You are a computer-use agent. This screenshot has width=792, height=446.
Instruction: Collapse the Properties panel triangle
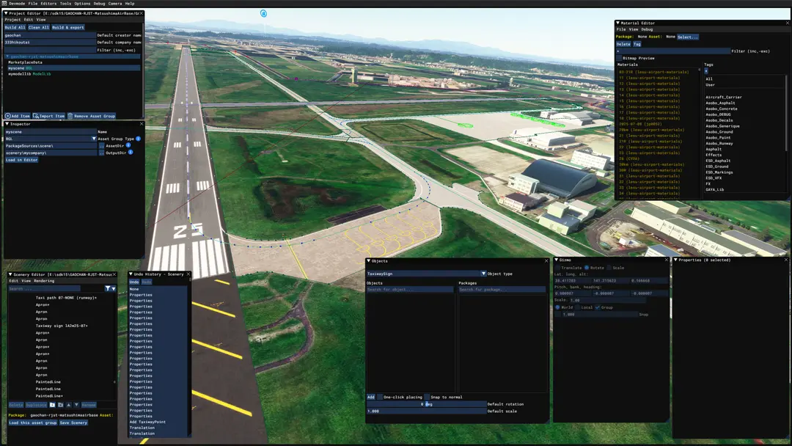pyautogui.click(x=675, y=260)
